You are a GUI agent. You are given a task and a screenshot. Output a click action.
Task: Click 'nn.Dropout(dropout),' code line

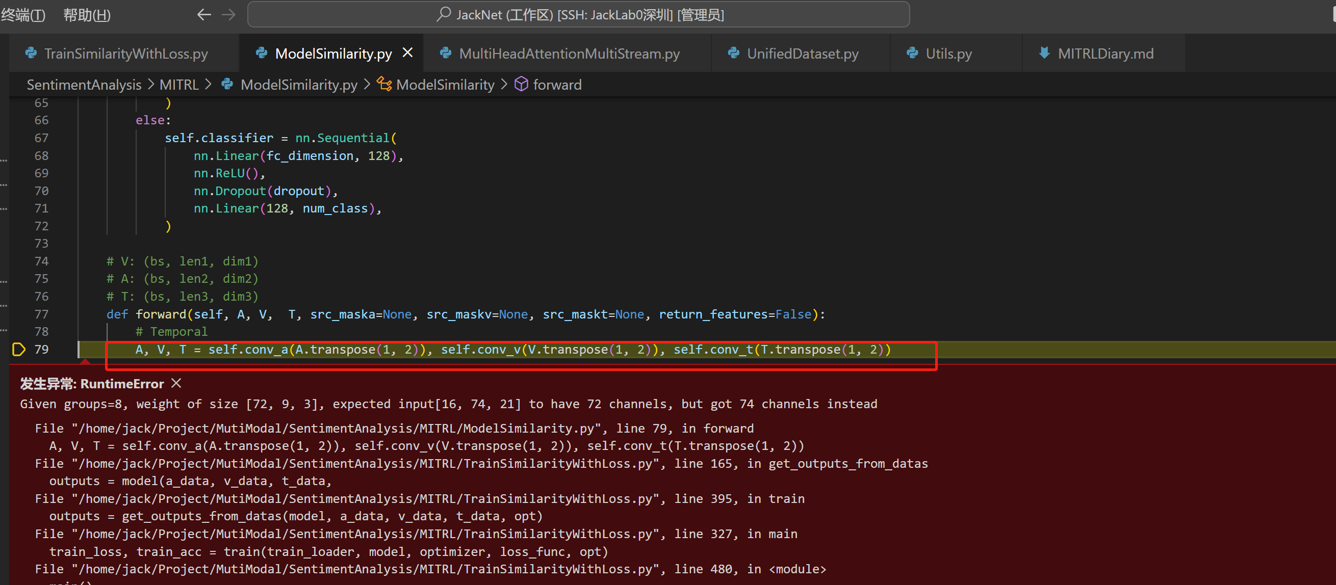pos(266,191)
